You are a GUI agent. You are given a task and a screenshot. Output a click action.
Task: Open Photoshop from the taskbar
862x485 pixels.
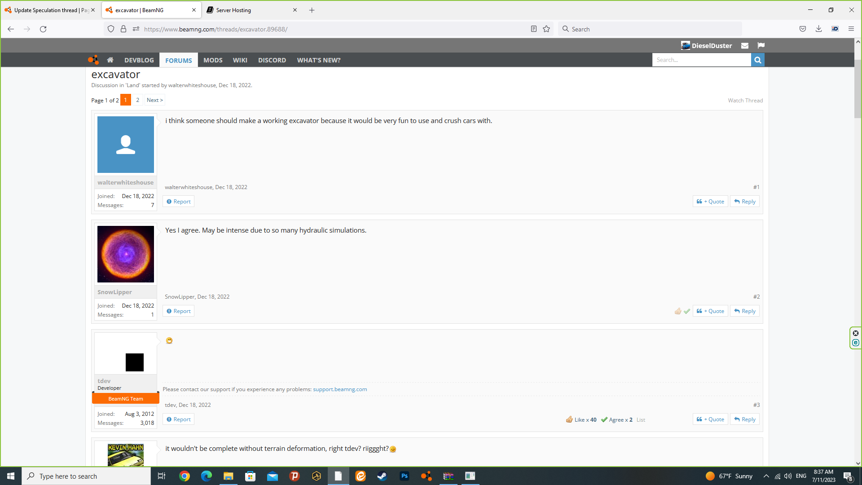pos(405,476)
